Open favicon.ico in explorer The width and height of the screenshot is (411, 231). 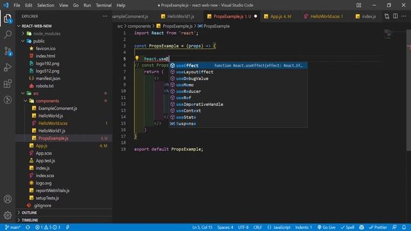click(x=46, y=49)
